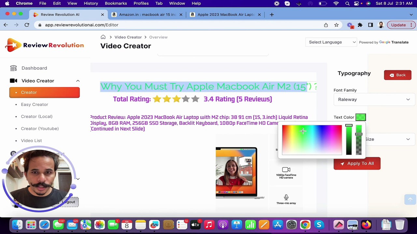Click the Review Revolution logo
The height and width of the screenshot is (234, 417).
45,45
